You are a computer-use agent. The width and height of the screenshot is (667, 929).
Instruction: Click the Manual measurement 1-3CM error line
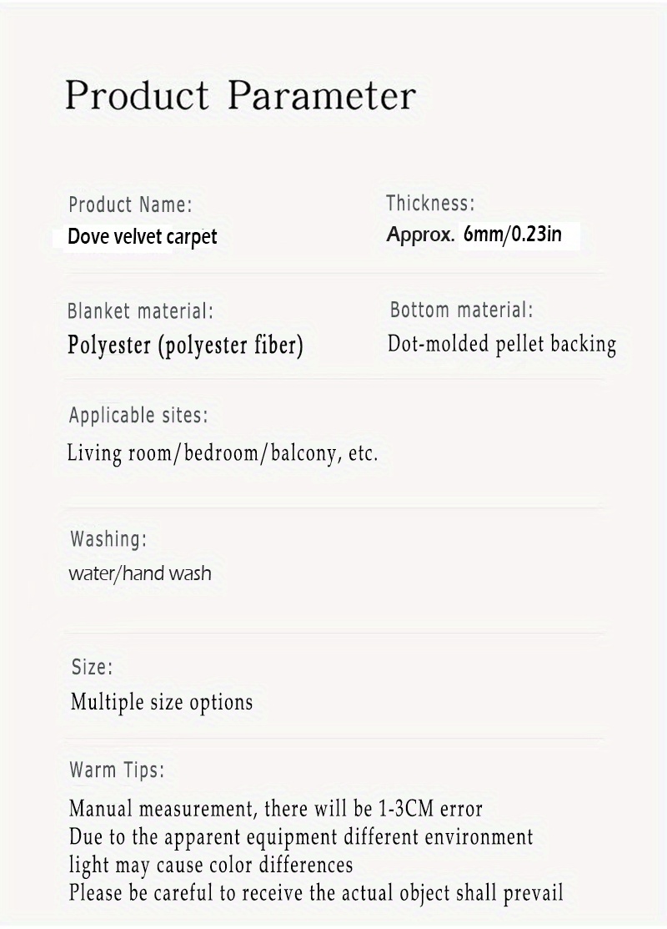(276, 809)
